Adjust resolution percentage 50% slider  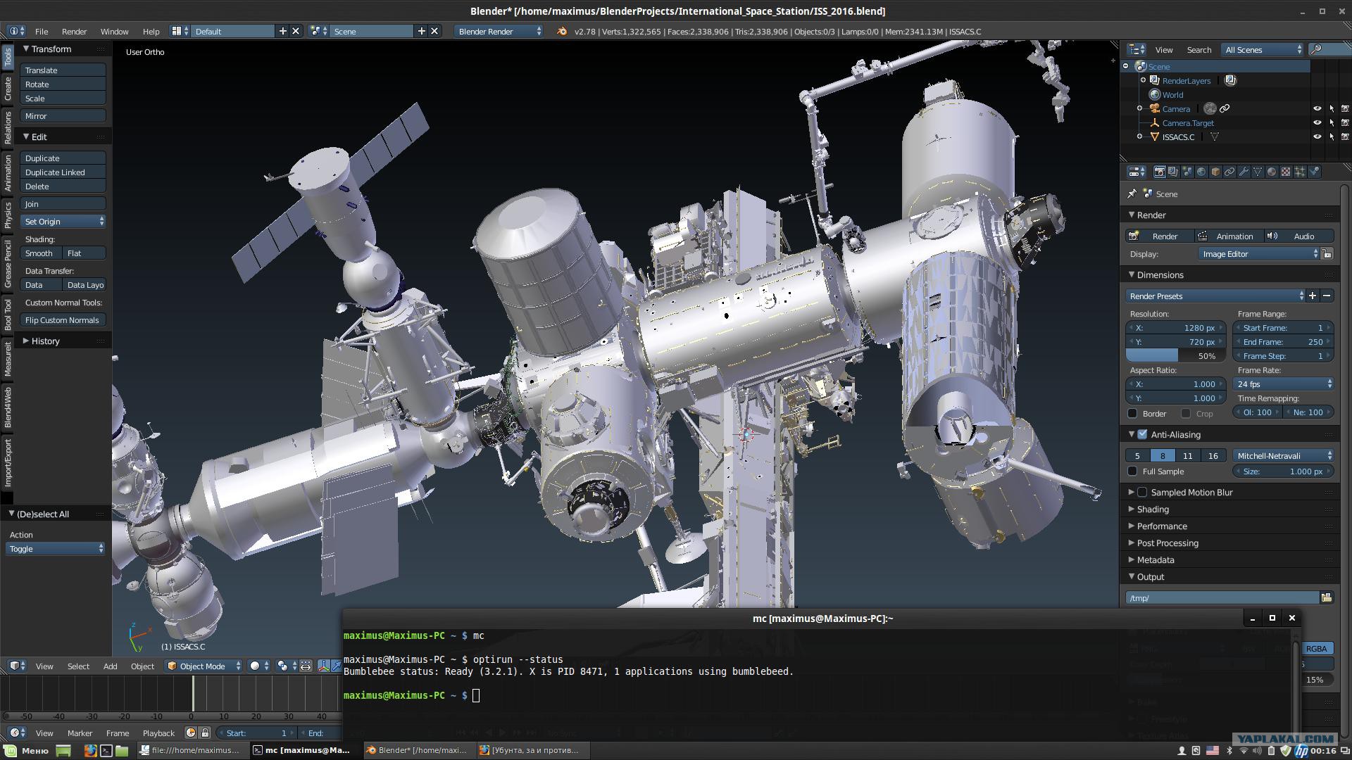coord(1176,356)
